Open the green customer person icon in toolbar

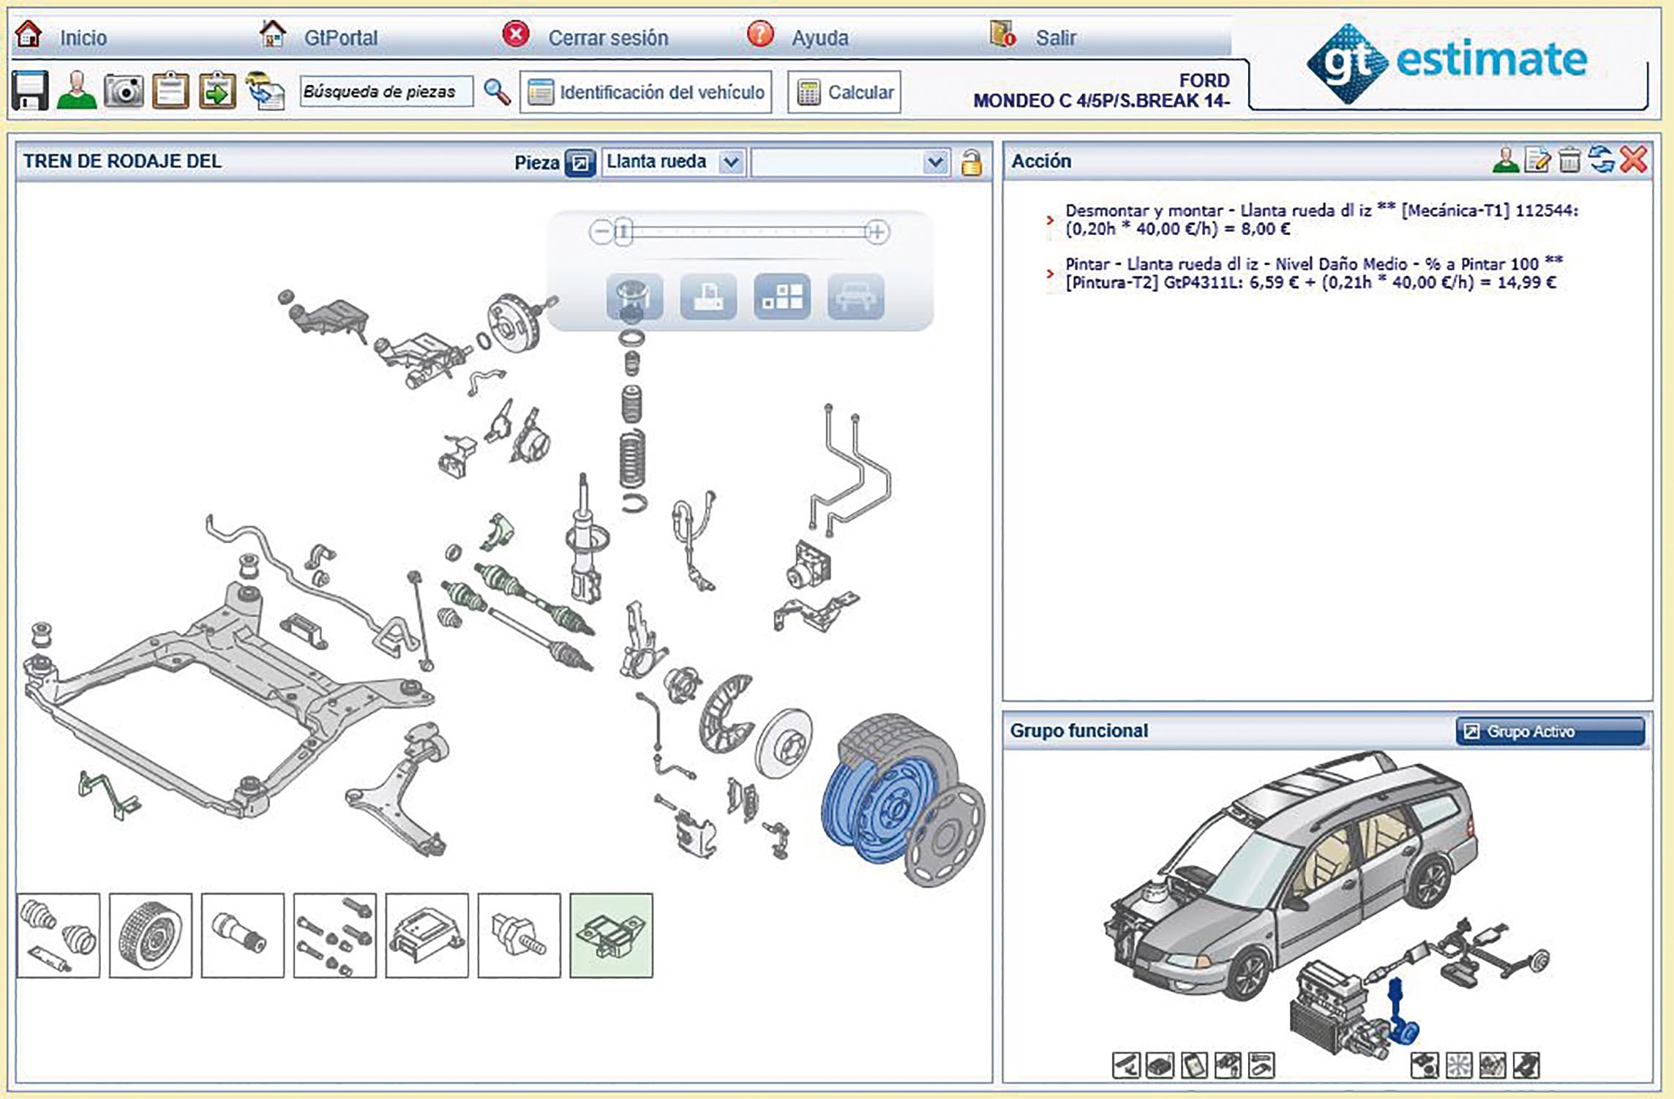(x=77, y=91)
